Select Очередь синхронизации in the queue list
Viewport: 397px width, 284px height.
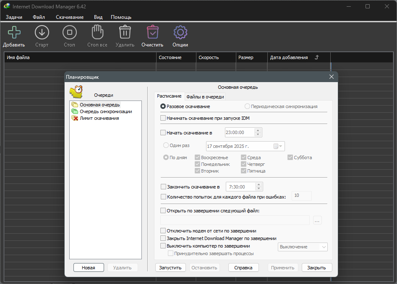[x=106, y=111]
